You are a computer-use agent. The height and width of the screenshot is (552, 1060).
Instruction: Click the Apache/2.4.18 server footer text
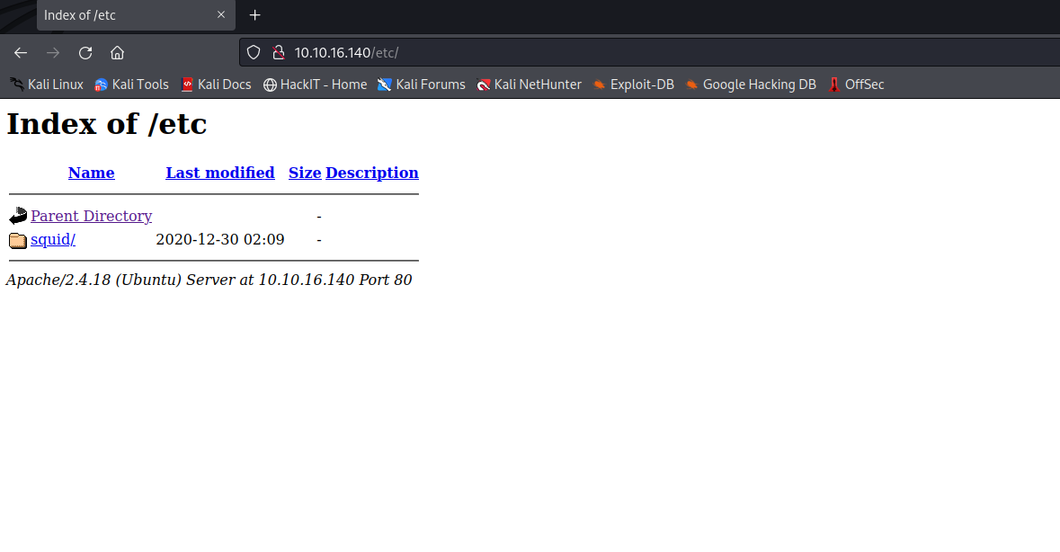point(209,280)
